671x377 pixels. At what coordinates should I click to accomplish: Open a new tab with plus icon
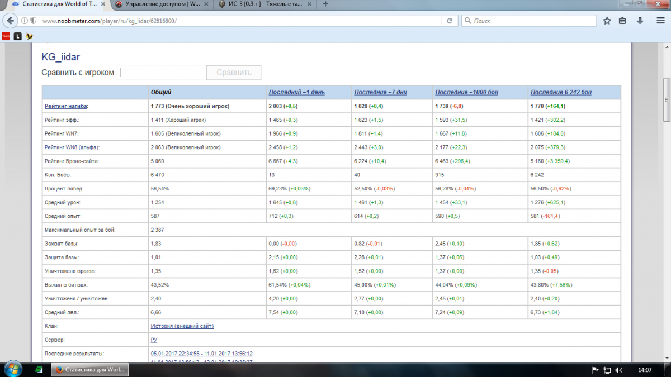click(x=326, y=4)
